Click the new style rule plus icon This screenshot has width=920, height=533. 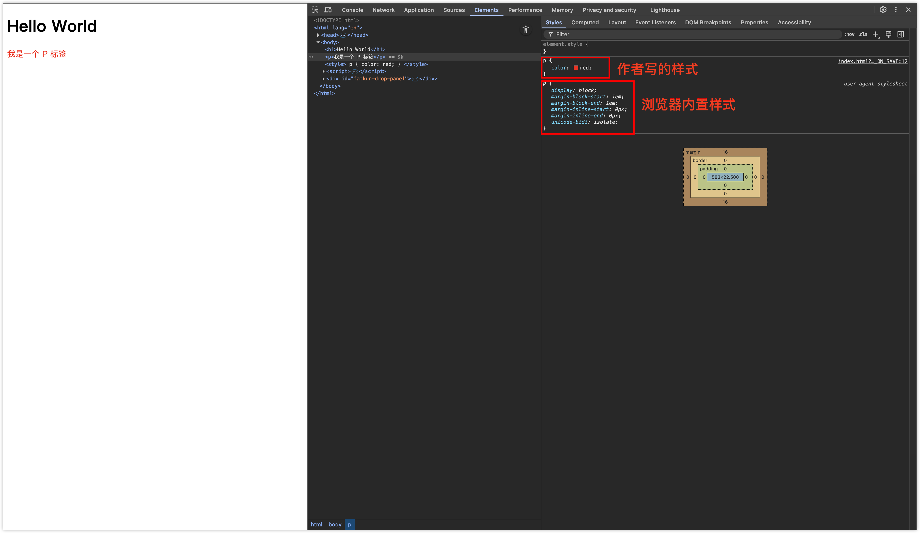click(876, 34)
